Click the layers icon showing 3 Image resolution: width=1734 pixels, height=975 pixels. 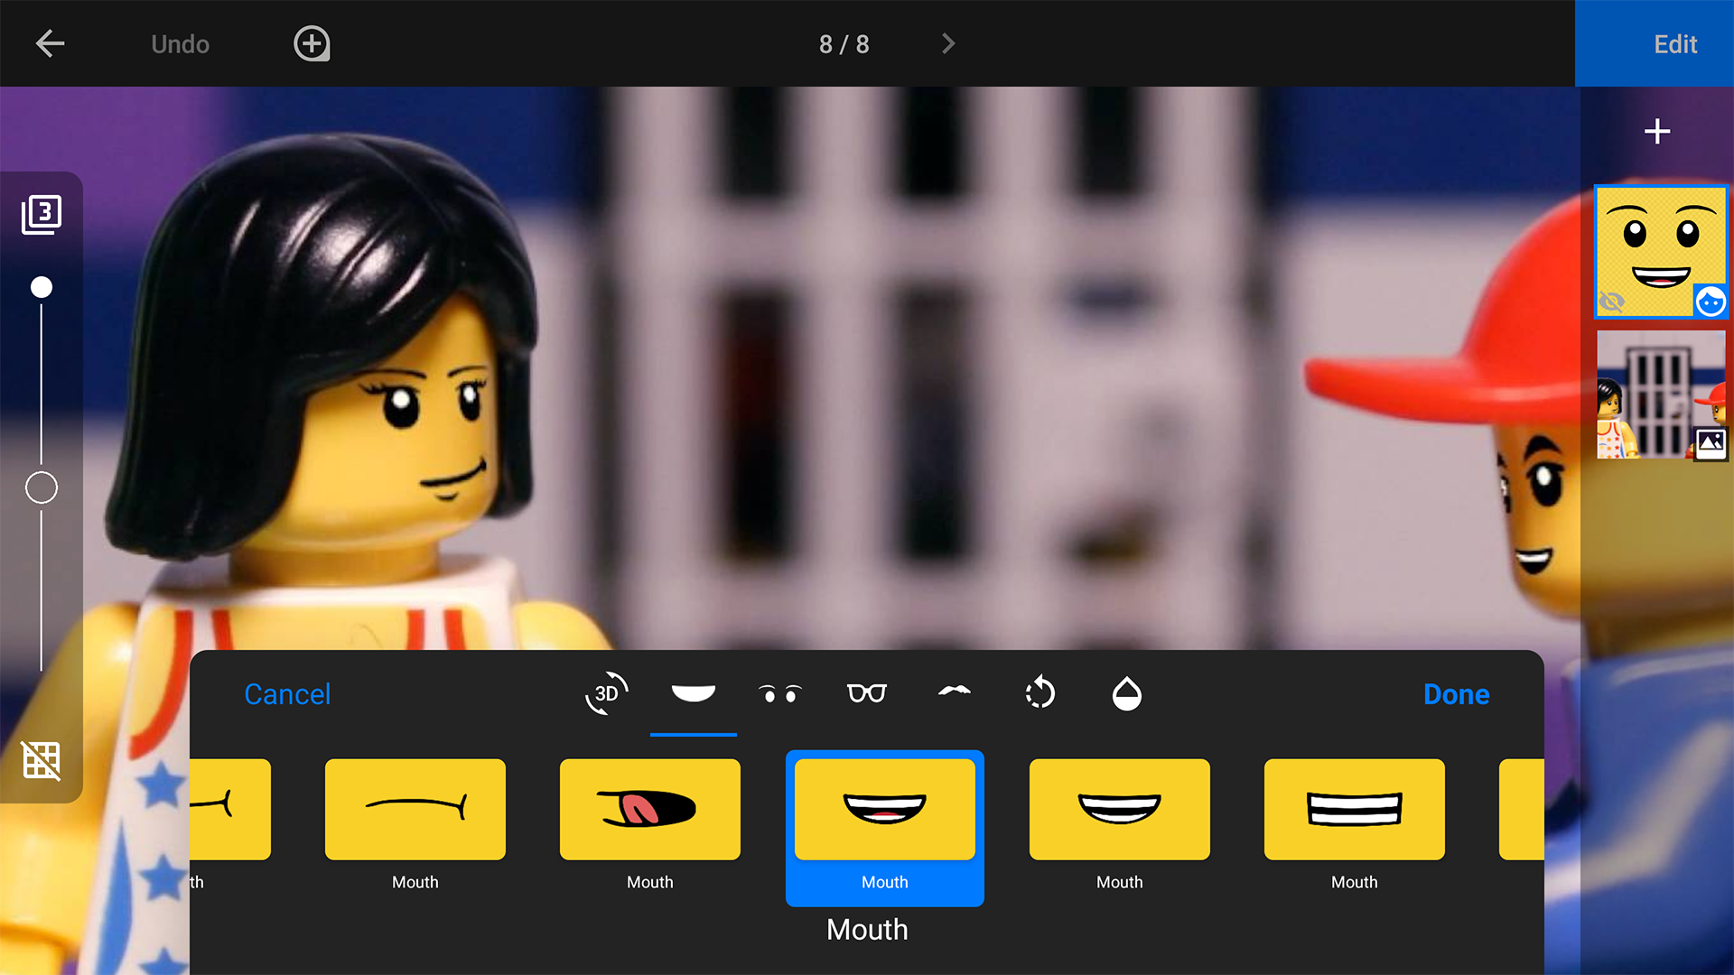point(42,214)
